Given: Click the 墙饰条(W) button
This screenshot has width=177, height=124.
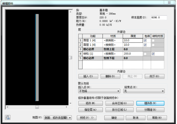Looking at the screenshot, I should click(x=150, y=103).
